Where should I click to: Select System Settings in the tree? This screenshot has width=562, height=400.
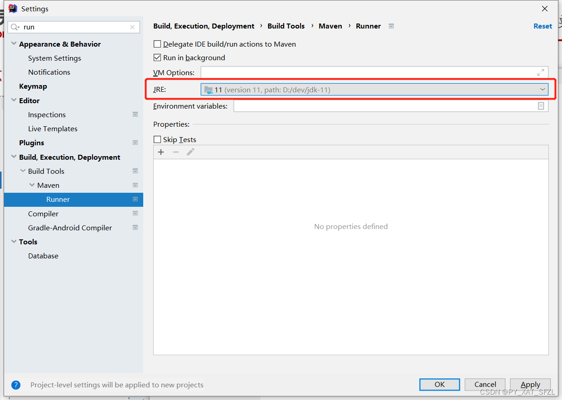(54, 58)
